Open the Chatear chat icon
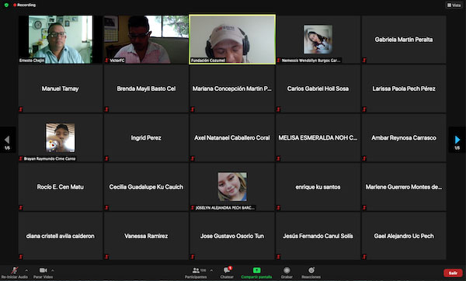 pyautogui.click(x=227, y=270)
